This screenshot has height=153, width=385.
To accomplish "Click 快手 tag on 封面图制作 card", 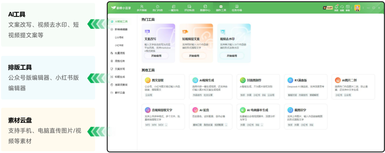I will [x=242, y=95].
